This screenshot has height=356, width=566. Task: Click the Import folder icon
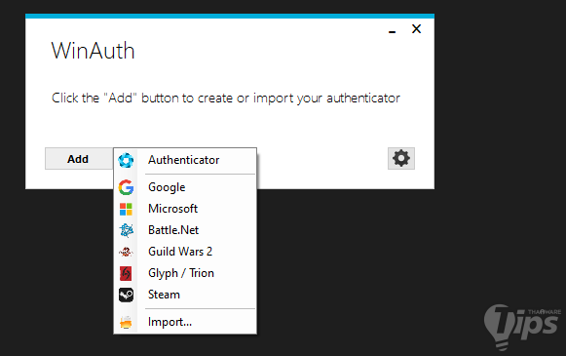[126, 322]
